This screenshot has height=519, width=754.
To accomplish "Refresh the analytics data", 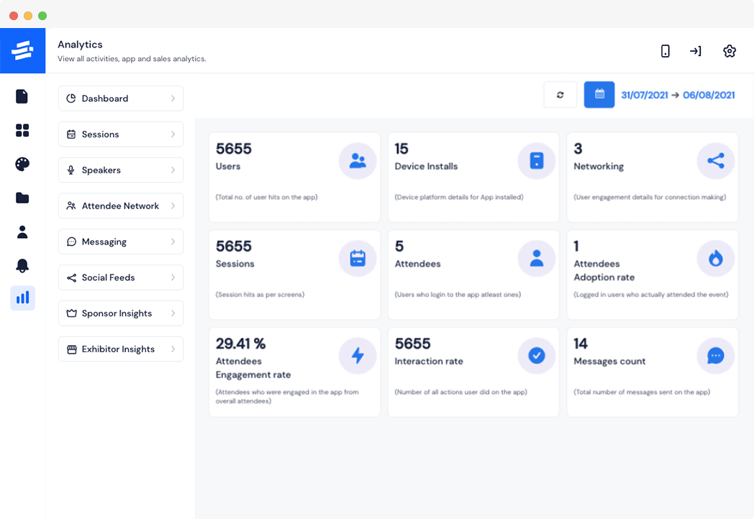I will [560, 94].
